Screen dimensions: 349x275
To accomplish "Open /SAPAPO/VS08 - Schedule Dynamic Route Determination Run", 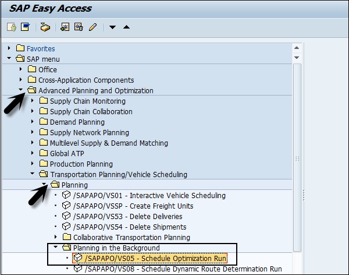I will click(183, 269).
